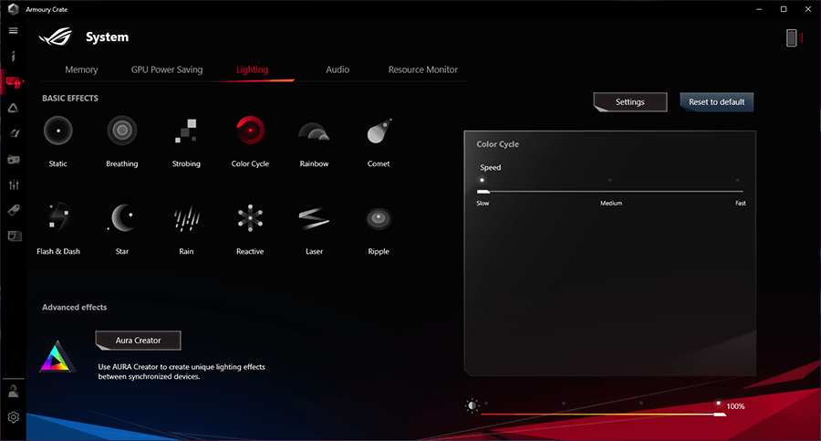Click the device phone icon at top right
The height and width of the screenshot is (441, 821).
792,37
